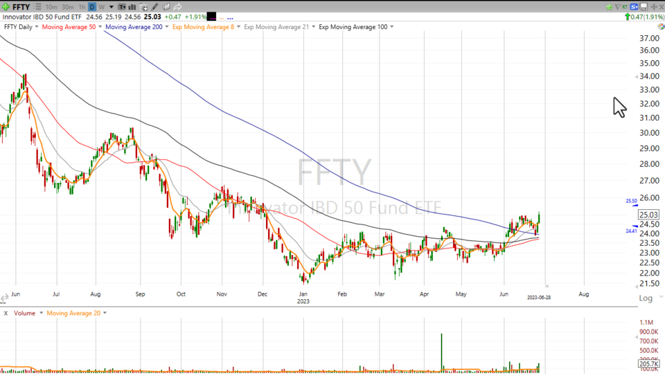Click the Jan 2023 label on time axis
Screen dimensions: 665x374
click(x=303, y=297)
